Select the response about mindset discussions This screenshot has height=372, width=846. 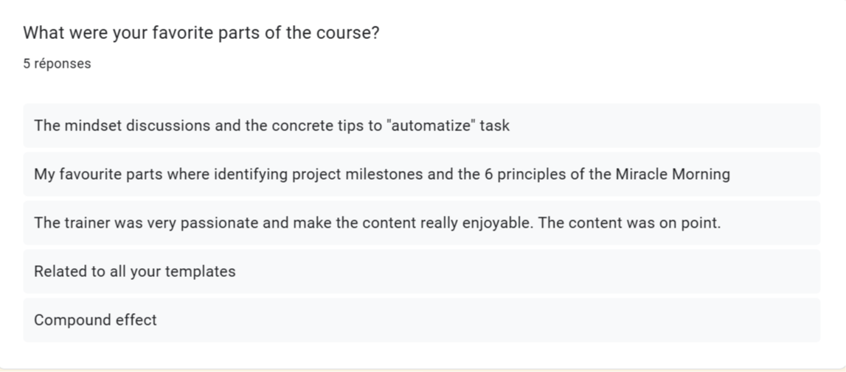[421, 126]
